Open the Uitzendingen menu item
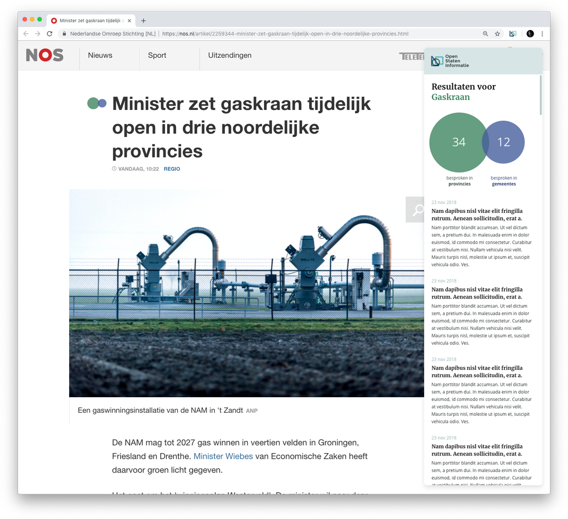The height and width of the screenshot is (519, 568). point(230,55)
